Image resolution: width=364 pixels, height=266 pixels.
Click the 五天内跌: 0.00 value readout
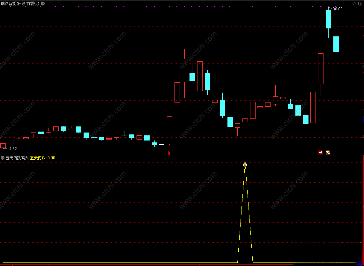point(43,158)
